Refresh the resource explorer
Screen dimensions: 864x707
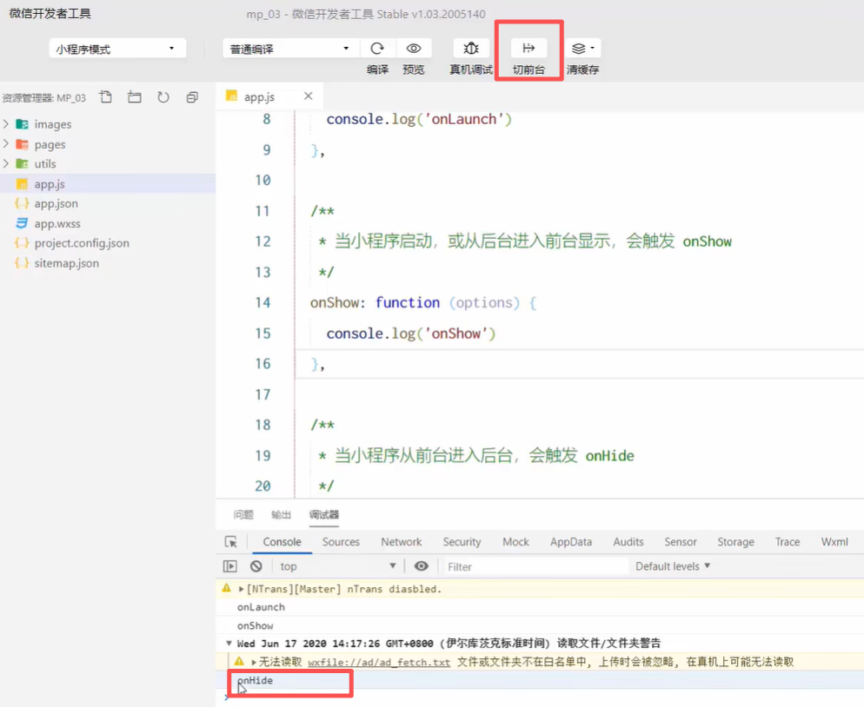click(x=163, y=97)
